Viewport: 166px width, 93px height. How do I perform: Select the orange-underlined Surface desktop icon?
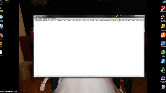[1, 9]
